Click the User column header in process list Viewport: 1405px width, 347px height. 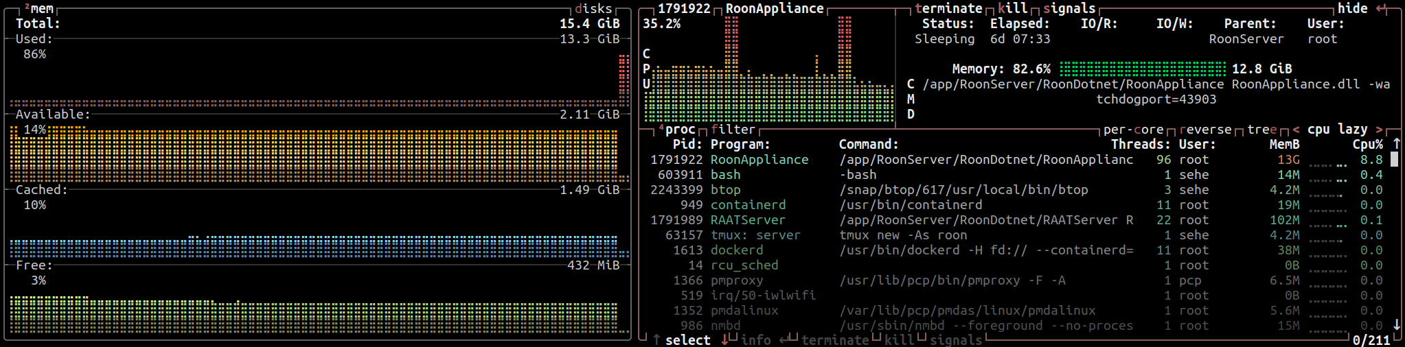(1198, 145)
